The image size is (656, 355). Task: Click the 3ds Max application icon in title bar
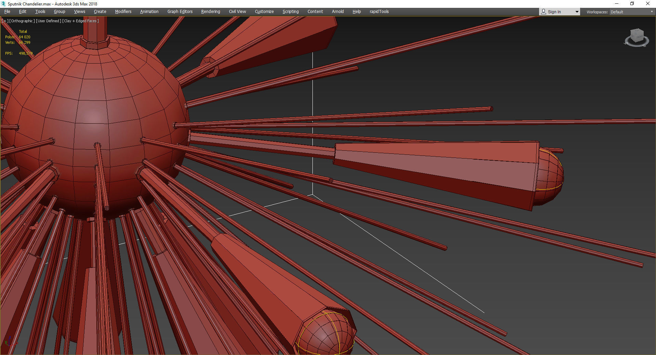(4, 4)
